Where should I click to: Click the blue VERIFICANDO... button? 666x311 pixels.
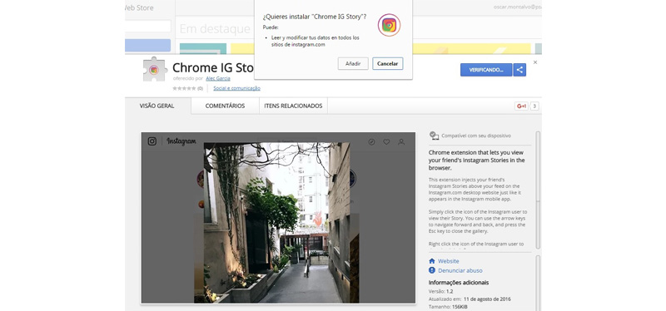[486, 70]
